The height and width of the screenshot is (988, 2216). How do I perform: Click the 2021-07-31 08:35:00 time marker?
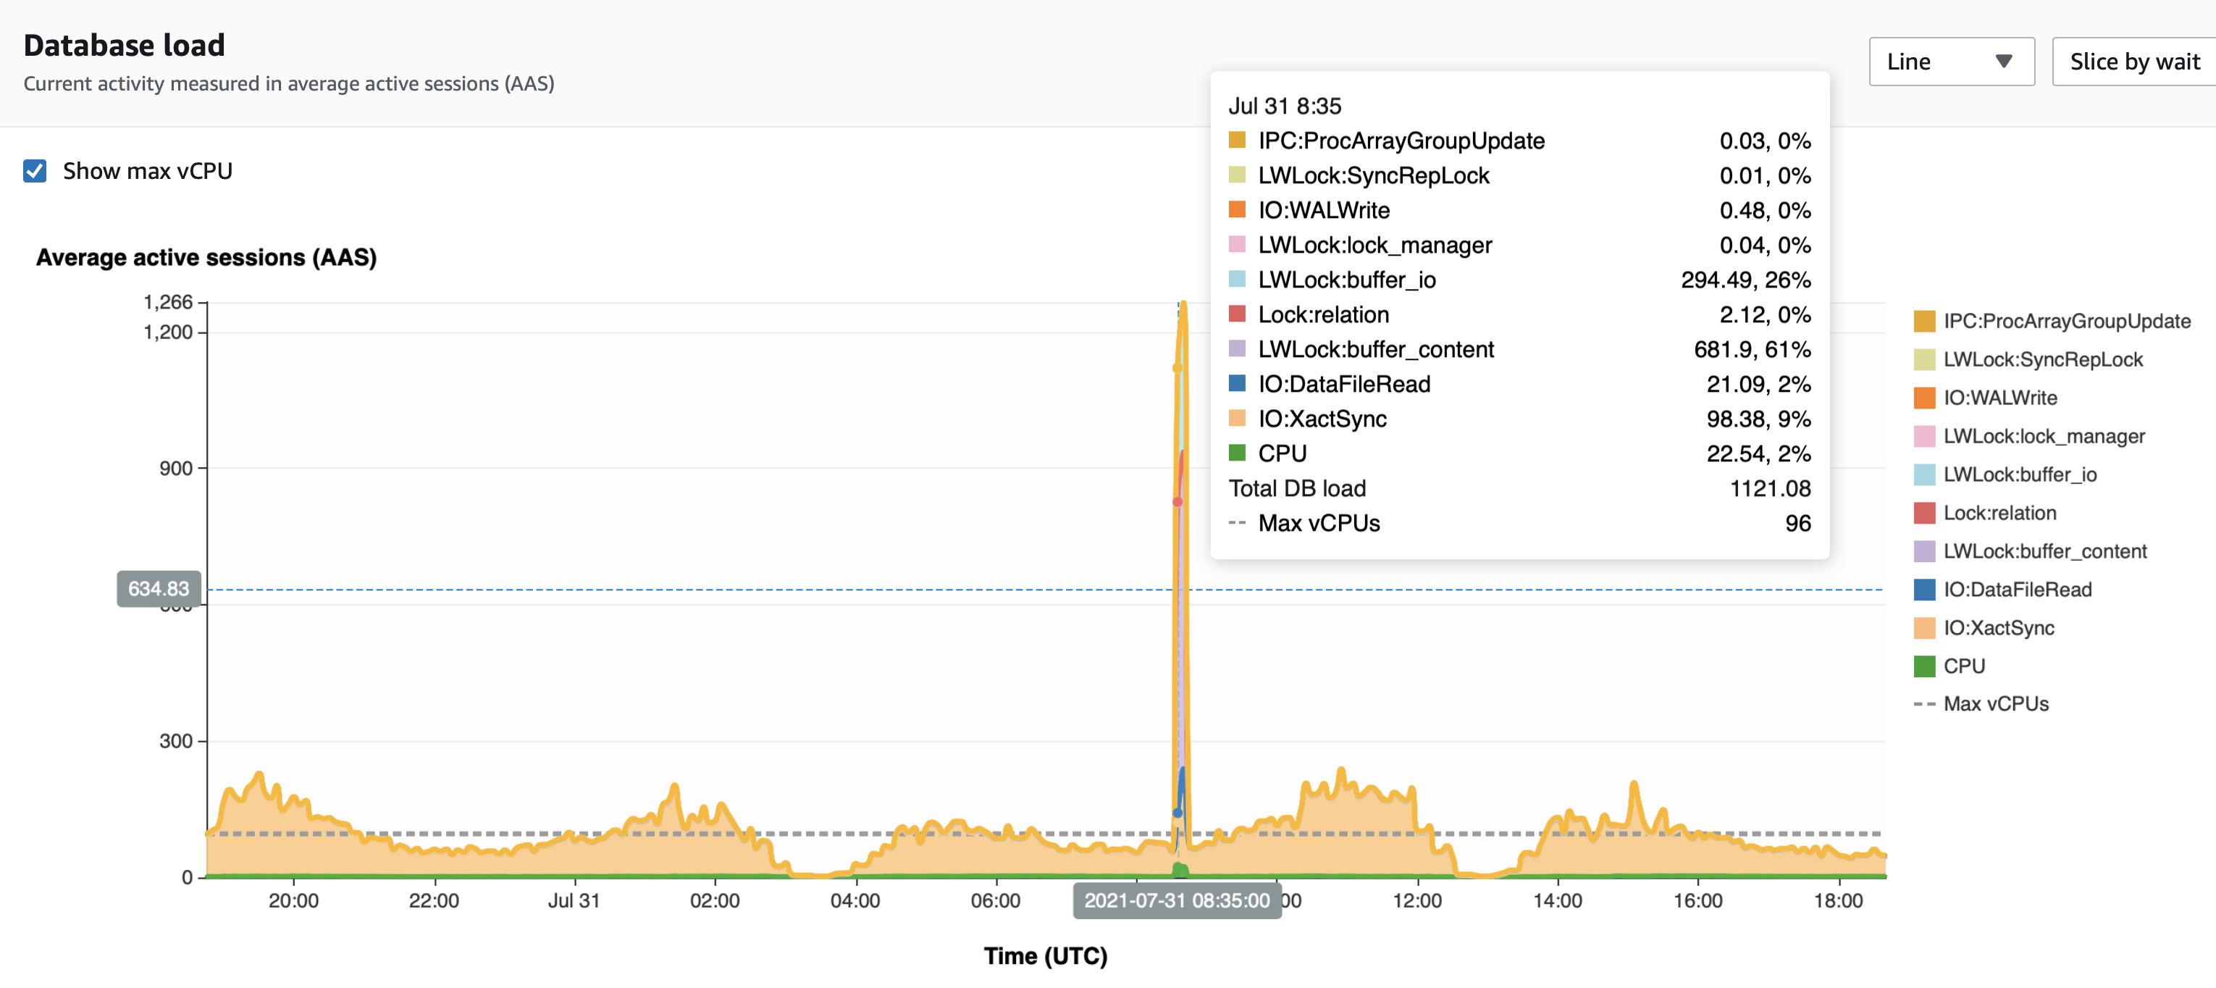tap(1176, 900)
